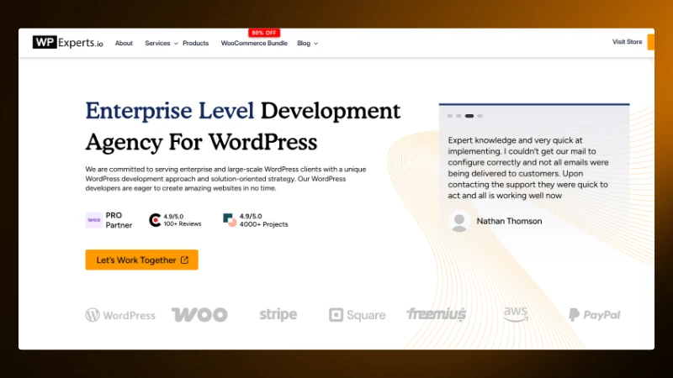Image resolution: width=673 pixels, height=378 pixels.
Task: Select the first testimonial slider dot
Action: [450, 116]
